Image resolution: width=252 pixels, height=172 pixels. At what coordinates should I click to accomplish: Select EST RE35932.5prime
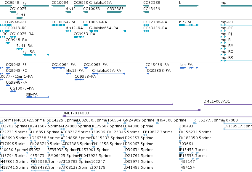click(x=62, y=150)
